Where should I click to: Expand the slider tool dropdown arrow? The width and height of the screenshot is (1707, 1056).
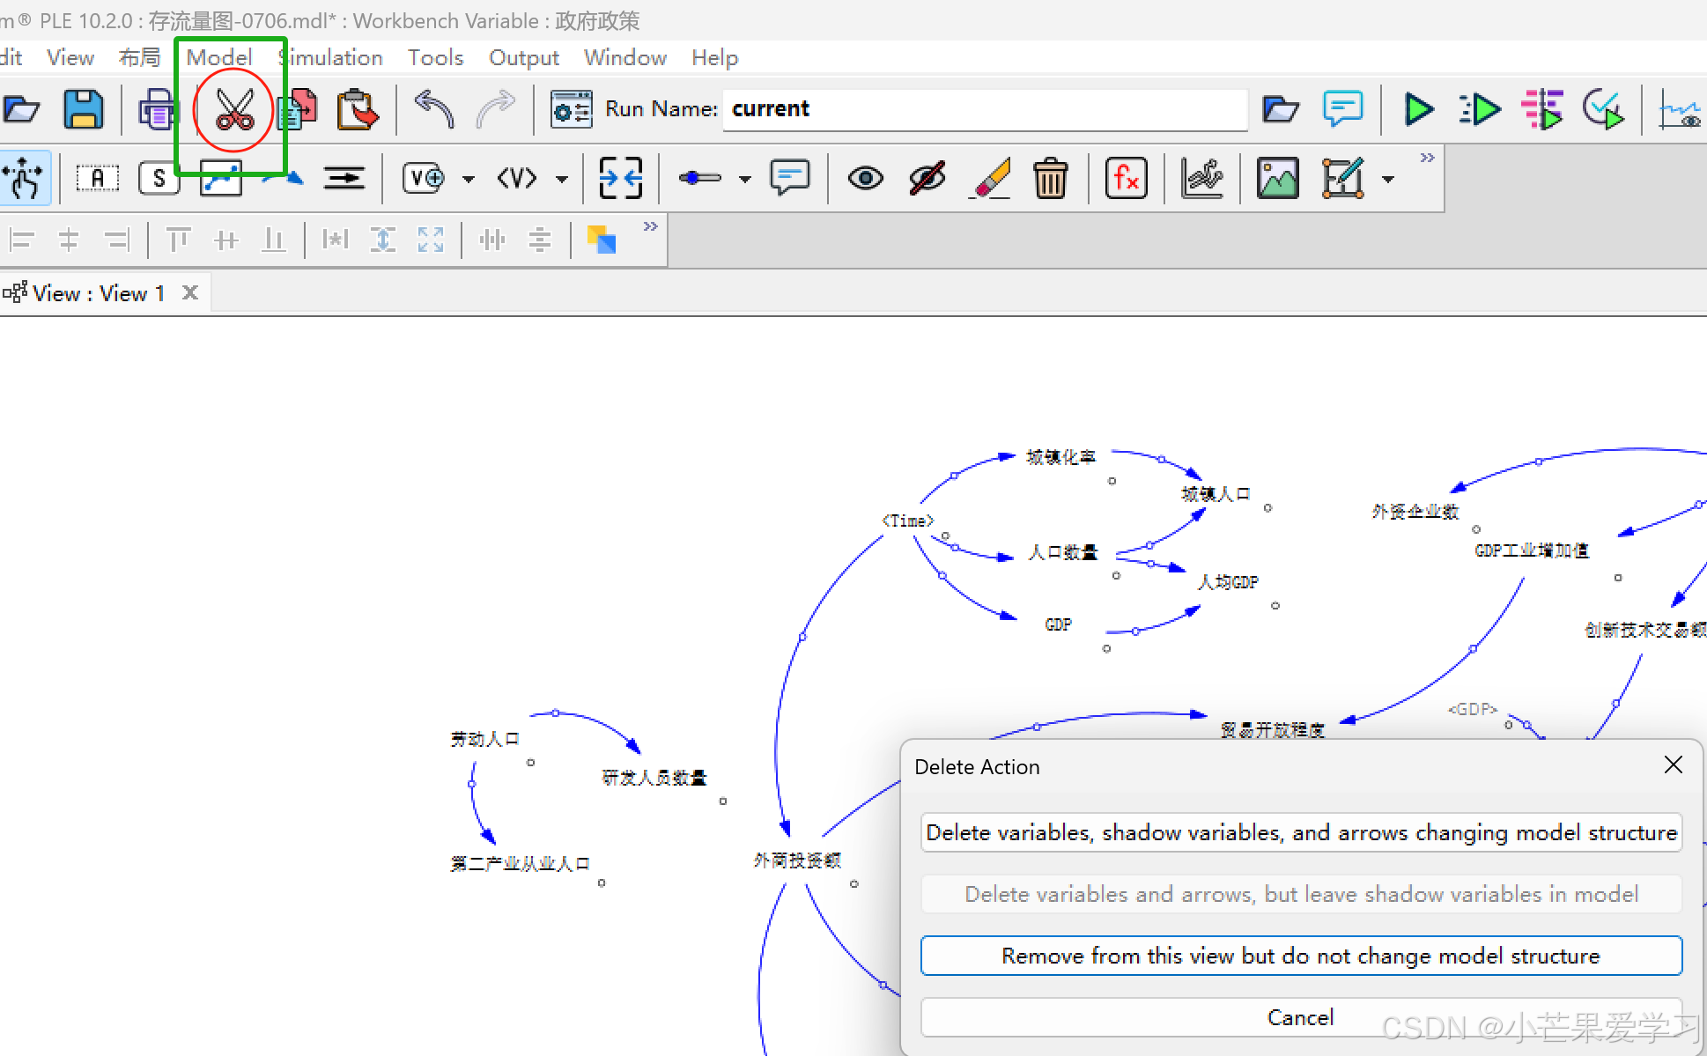coord(745,180)
